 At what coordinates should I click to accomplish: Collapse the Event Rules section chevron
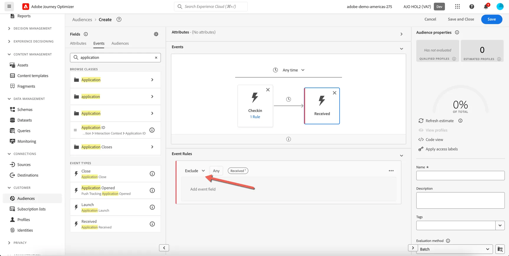click(401, 156)
